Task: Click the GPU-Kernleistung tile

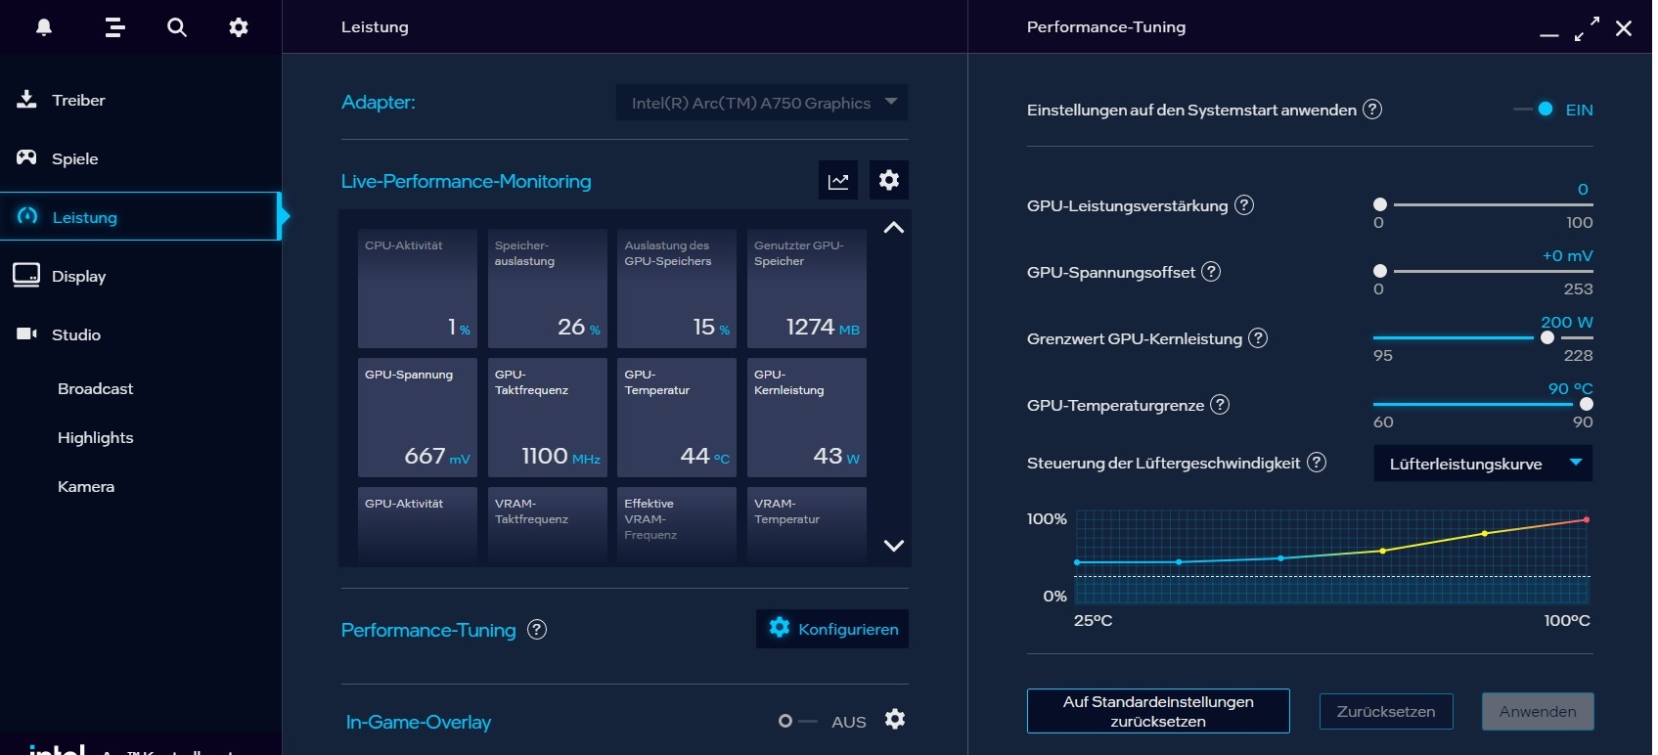Action: click(807, 418)
